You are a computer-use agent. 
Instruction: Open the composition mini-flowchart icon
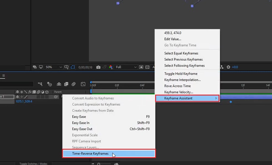pyautogui.click(x=40, y=84)
